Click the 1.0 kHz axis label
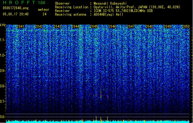The height and width of the screenshot is (123, 193). pyautogui.click(x=3, y=55)
